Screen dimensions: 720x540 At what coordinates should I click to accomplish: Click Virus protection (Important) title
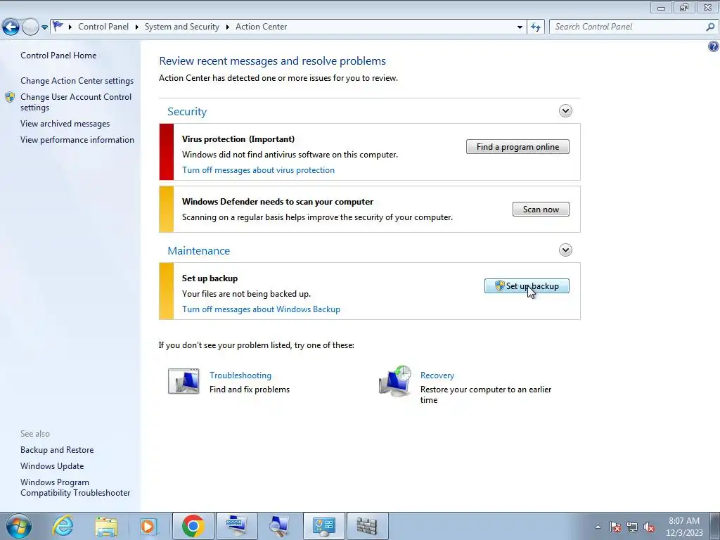tap(238, 139)
